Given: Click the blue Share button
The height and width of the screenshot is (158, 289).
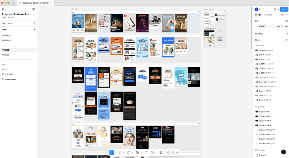Looking at the screenshot, I should (284, 9).
